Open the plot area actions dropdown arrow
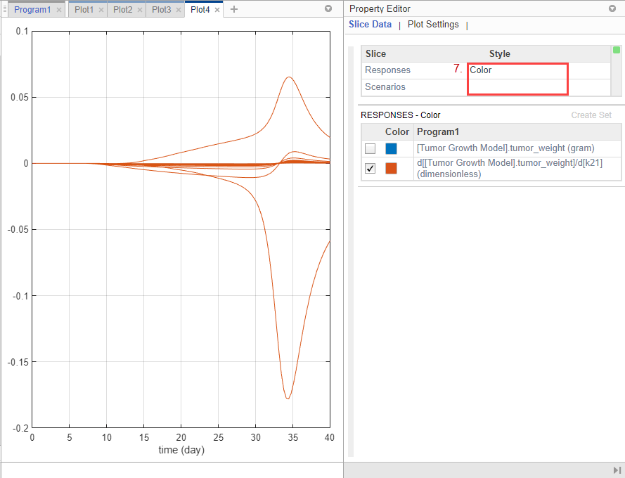The height and width of the screenshot is (478, 625). pos(328,8)
